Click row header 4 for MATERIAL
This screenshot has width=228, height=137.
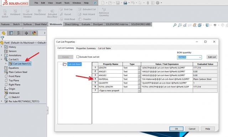95,79
